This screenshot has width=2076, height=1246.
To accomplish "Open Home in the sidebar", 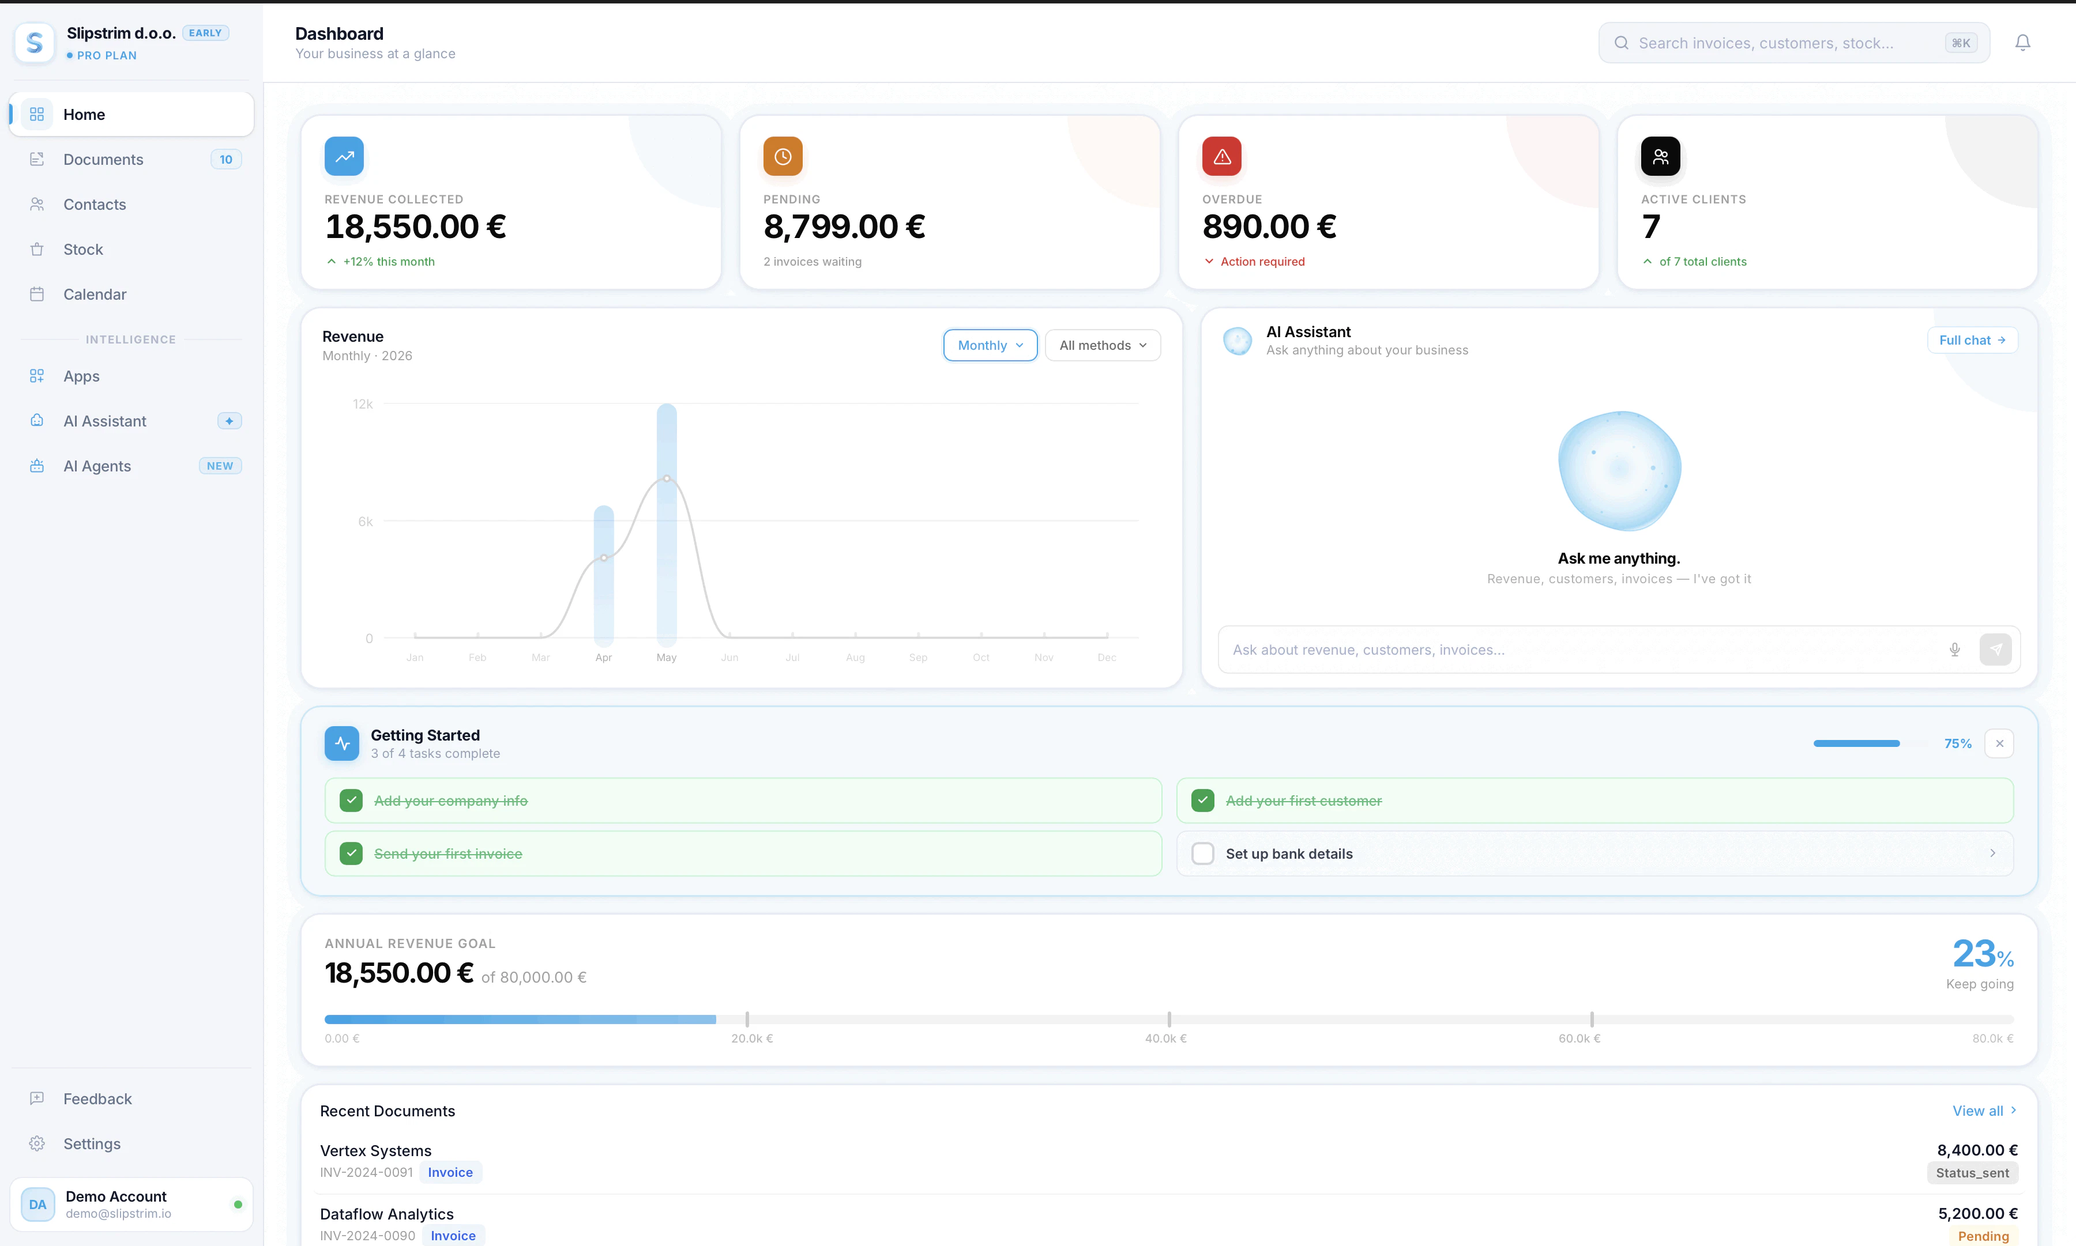I will (x=131, y=114).
